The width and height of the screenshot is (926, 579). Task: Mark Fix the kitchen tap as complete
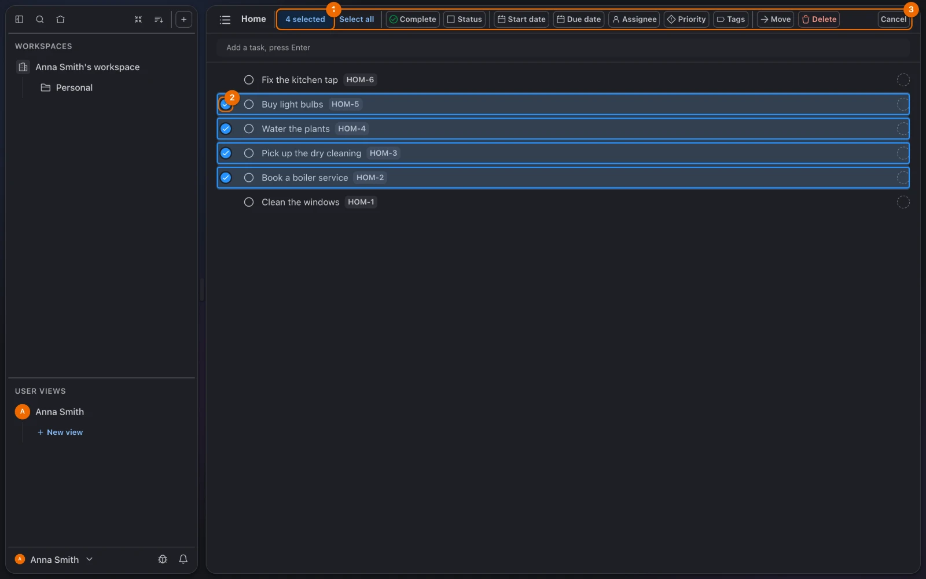pyautogui.click(x=249, y=80)
